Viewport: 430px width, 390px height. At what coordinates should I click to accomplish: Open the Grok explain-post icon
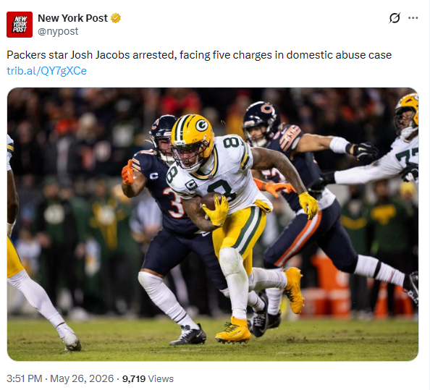click(395, 18)
